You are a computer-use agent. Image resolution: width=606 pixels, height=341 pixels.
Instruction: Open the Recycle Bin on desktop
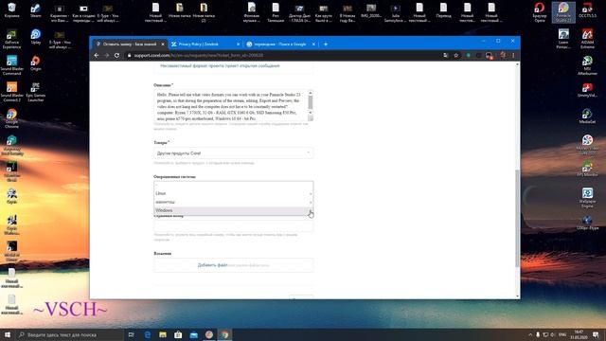(11, 10)
